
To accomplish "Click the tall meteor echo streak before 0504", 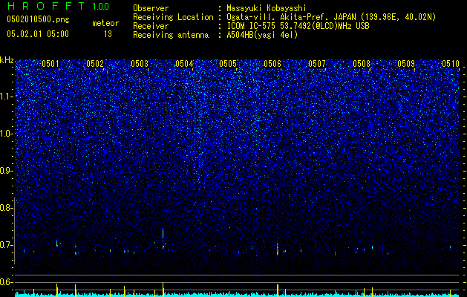I will coord(163,238).
